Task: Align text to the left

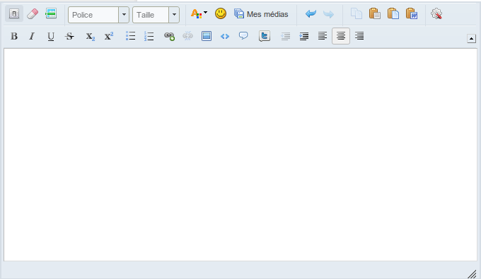Action: (323, 36)
